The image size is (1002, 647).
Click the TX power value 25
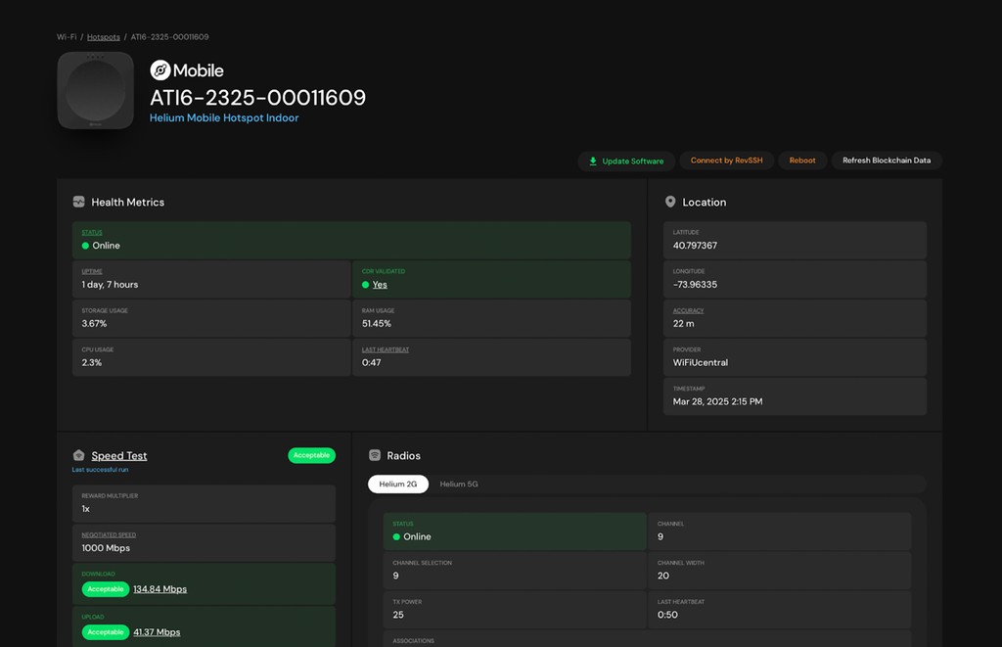398,615
